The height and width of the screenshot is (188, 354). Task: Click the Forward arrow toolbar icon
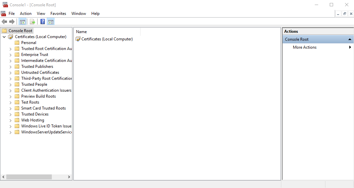click(12, 22)
